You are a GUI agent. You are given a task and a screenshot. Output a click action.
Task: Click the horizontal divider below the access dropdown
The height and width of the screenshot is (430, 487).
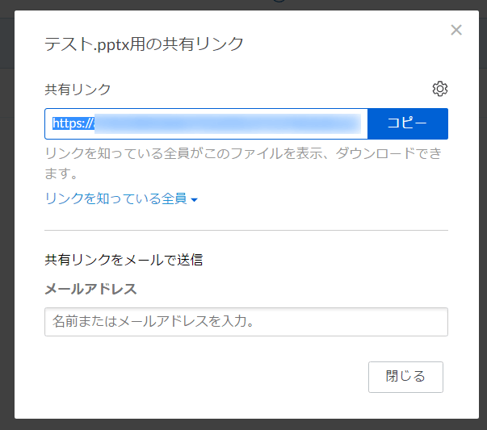click(246, 230)
